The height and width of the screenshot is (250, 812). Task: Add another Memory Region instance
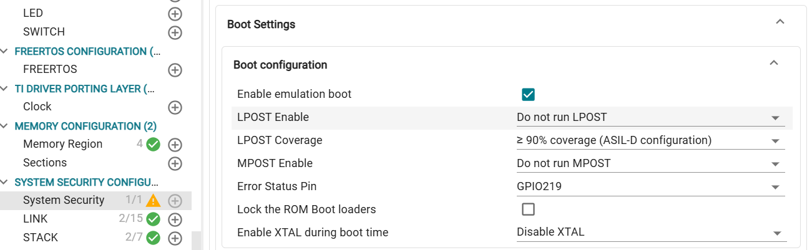(175, 145)
